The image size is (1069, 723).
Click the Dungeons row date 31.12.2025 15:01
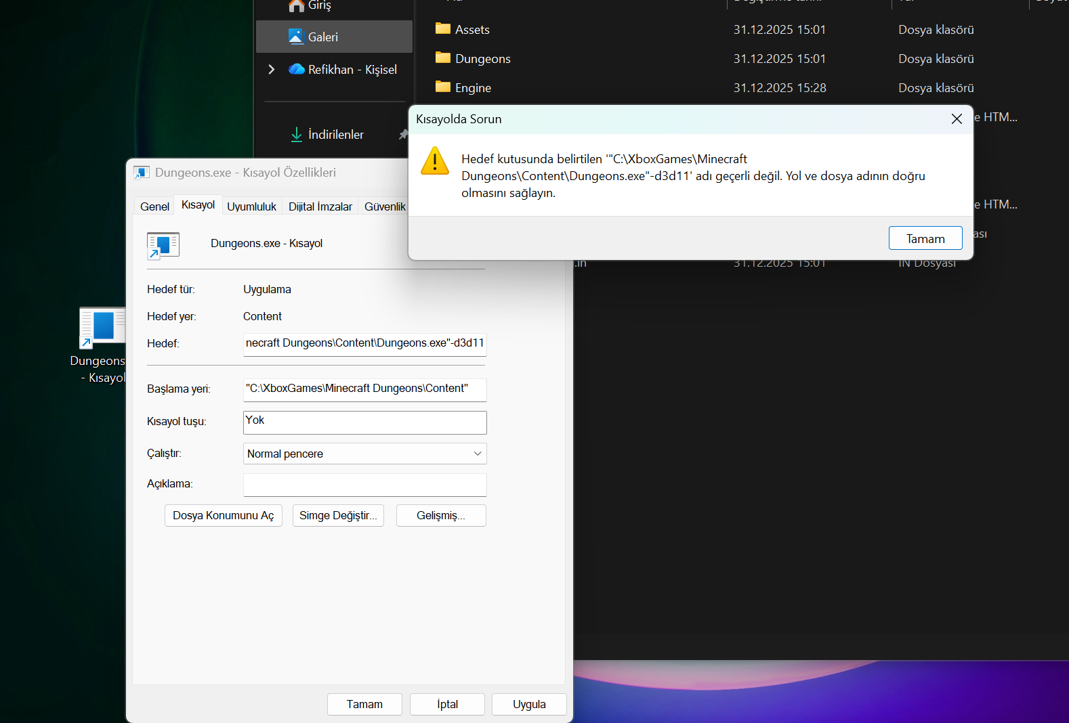780,59
